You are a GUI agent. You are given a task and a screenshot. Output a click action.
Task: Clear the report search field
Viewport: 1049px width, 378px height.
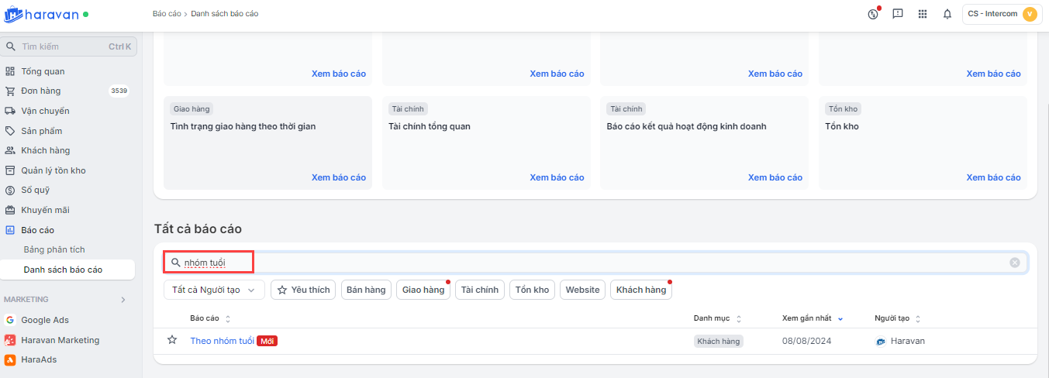tap(1014, 263)
